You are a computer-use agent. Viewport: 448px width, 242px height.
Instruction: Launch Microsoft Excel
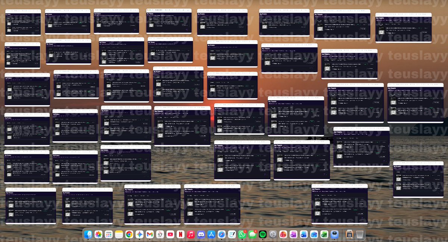coord(324,234)
